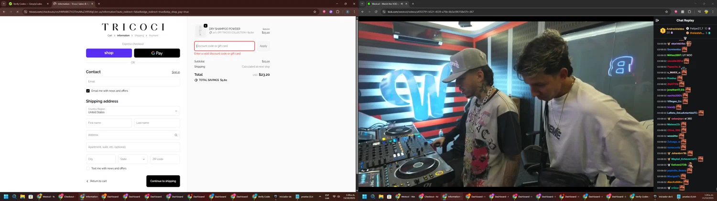The height and width of the screenshot is (201, 717).
Task: Select the Information - Tricoci Salon tab
Action: point(73,4)
